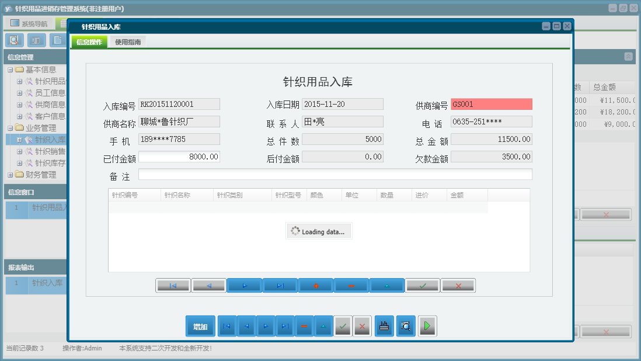Click red X cancel in bottom toolbar
The image size is (641, 361).
click(x=362, y=327)
